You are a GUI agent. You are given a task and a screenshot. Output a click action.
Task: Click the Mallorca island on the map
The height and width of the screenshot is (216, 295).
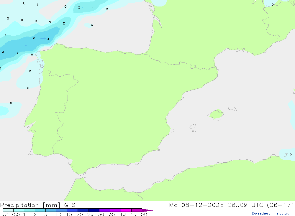click(215, 115)
